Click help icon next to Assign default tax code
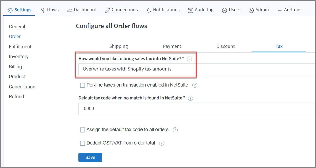316x168 pixels. coord(175,130)
